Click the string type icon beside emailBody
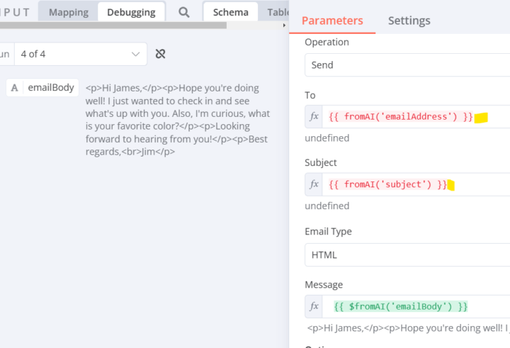Viewport: 510px width, 348px height. [14, 88]
